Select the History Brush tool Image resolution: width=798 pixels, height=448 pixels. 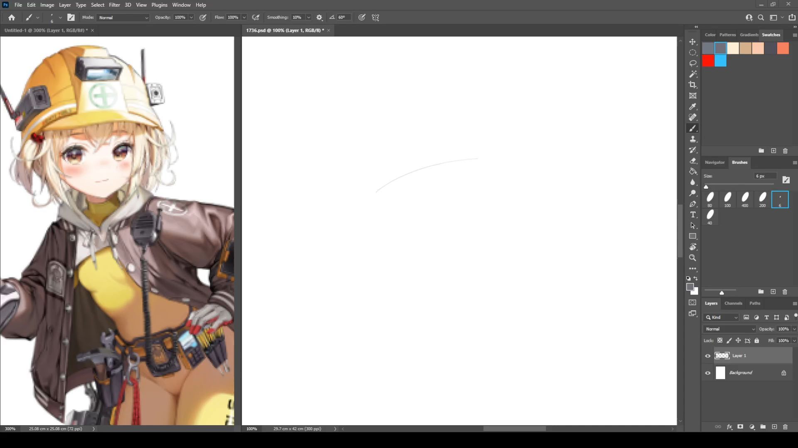tap(692, 150)
